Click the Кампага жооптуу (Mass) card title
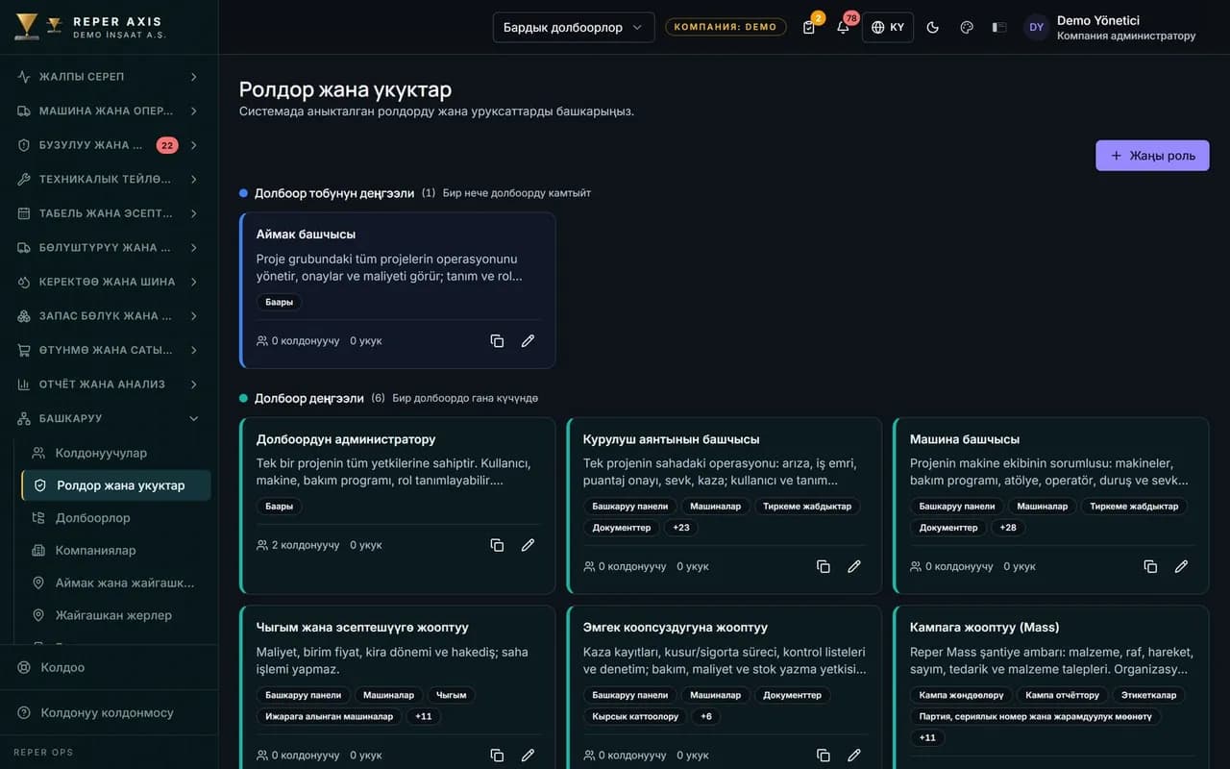 984,627
